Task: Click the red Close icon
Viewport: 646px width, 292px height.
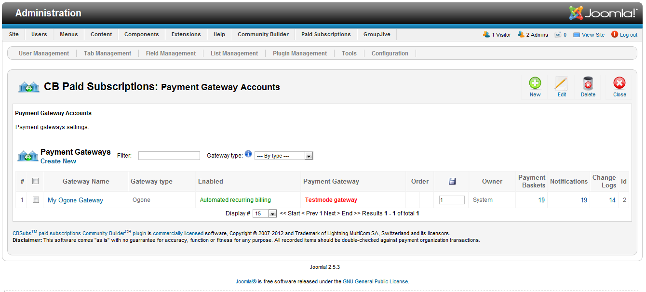Action: tap(619, 83)
